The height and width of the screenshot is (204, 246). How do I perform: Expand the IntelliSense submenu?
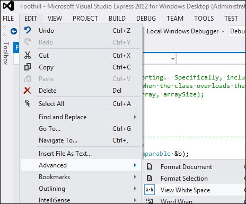point(81,200)
